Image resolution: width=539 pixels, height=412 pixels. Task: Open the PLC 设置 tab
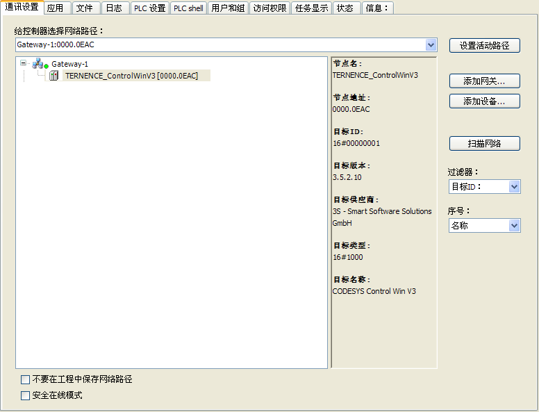pos(149,8)
